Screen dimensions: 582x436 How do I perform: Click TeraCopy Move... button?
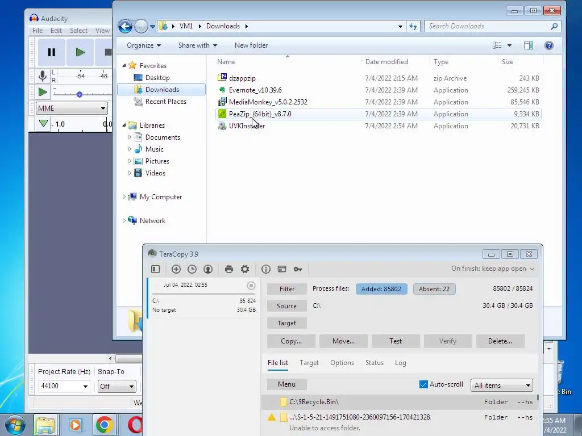(x=343, y=341)
